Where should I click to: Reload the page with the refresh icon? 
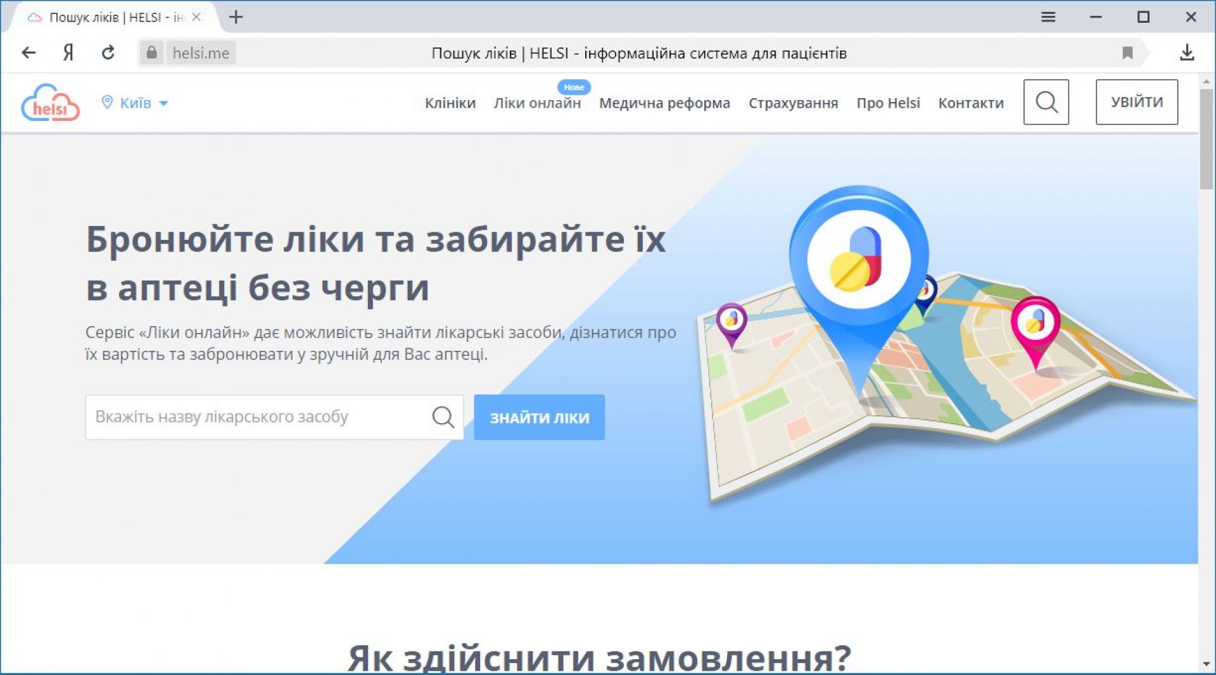[108, 53]
